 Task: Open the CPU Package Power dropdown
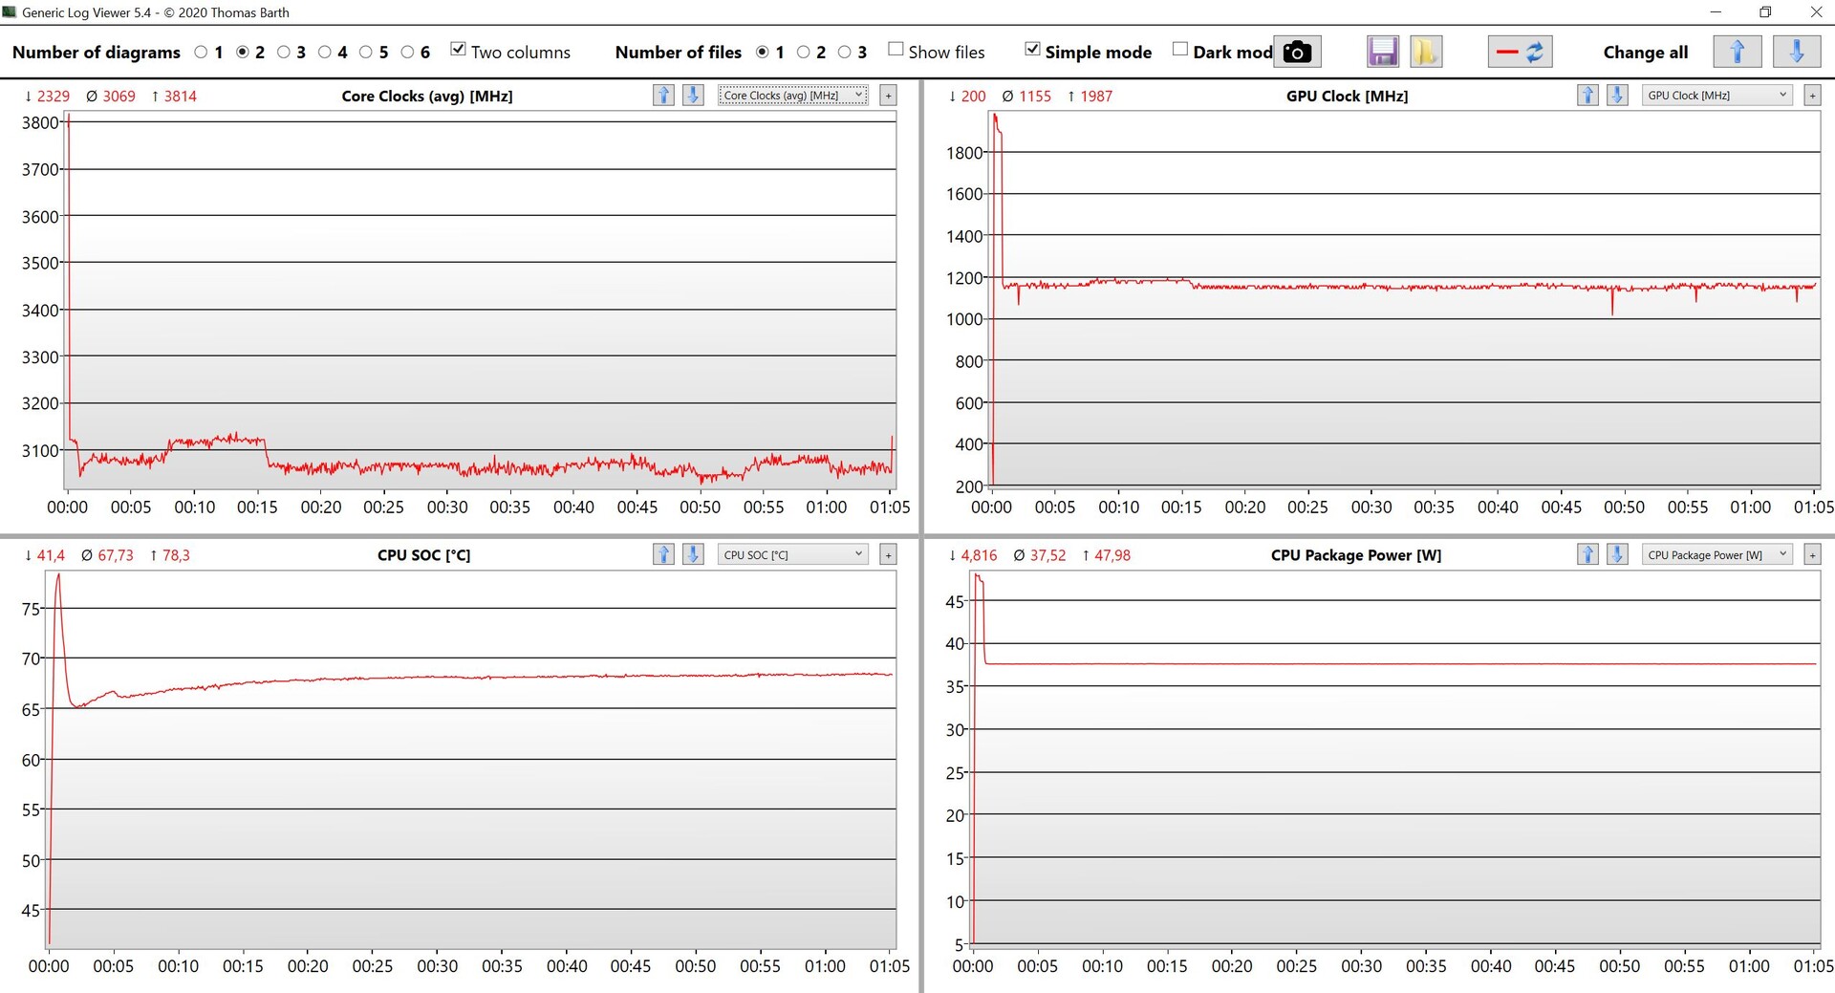tap(1716, 555)
